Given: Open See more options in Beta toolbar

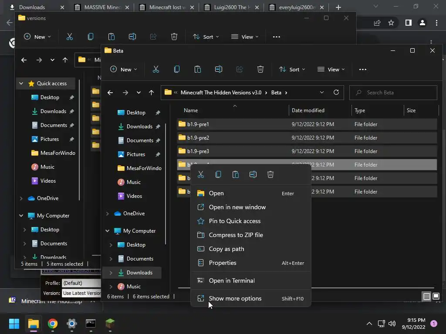Looking at the screenshot, I should point(363,70).
